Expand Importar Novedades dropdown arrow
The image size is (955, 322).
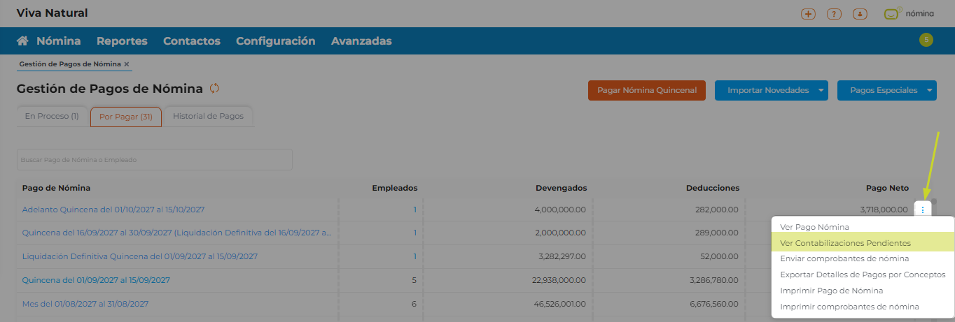click(821, 90)
